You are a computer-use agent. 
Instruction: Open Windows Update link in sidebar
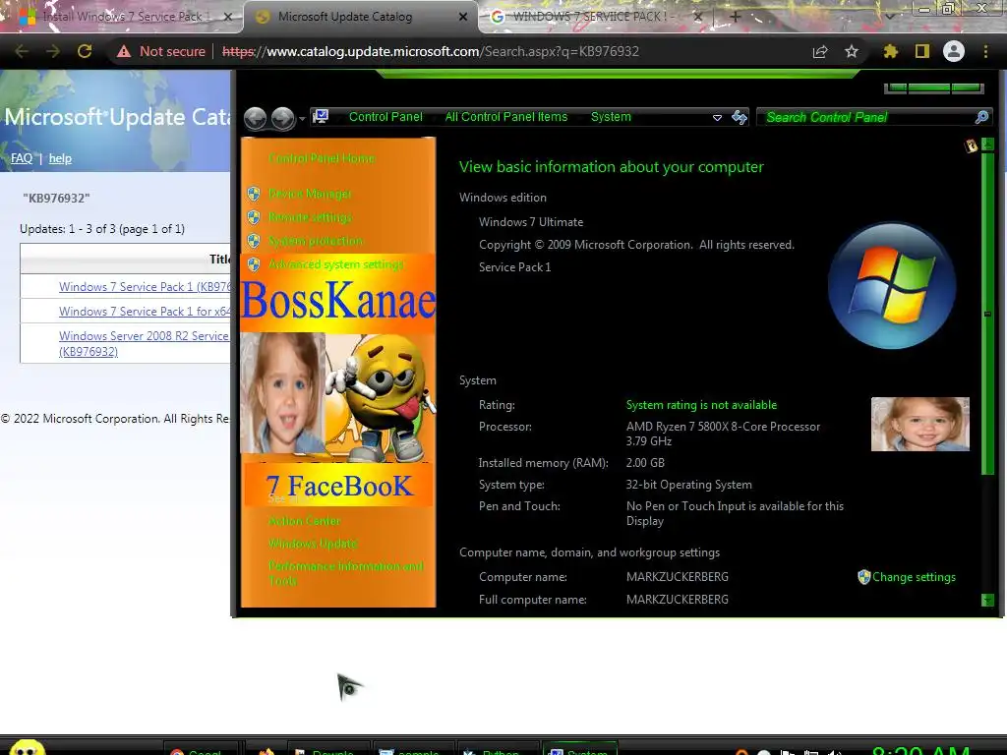pos(313,543)
